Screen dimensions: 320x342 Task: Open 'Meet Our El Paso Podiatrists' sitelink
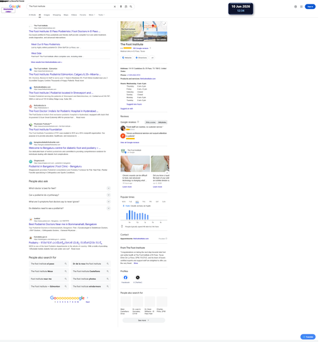pos(45,44)
